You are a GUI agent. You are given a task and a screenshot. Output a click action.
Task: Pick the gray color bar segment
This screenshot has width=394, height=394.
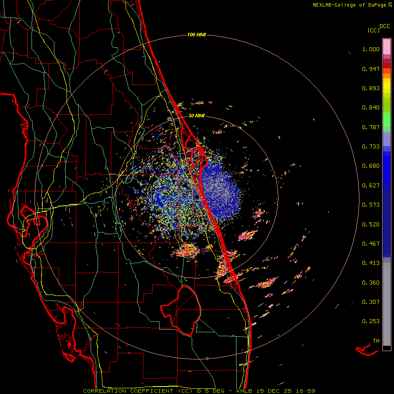click(387, 304)
